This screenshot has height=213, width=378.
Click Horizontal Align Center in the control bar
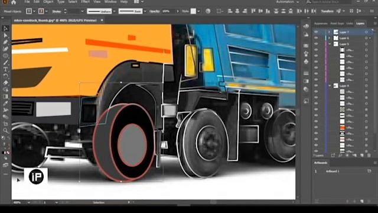coord(237,11)
